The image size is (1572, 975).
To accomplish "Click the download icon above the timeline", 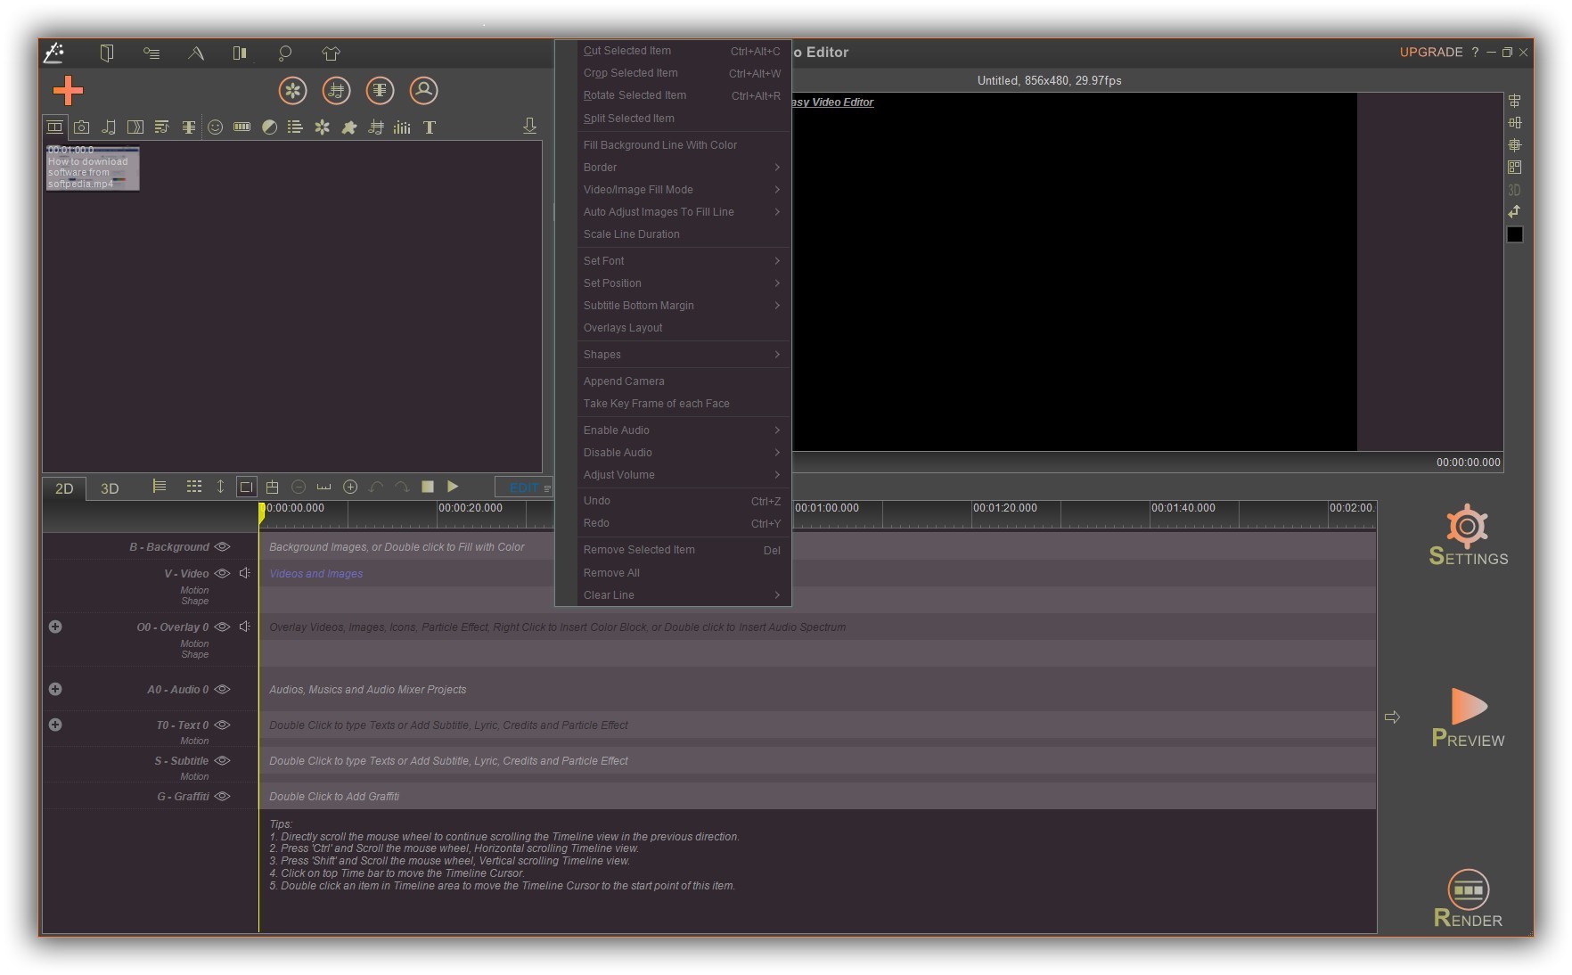I will 529,126.
